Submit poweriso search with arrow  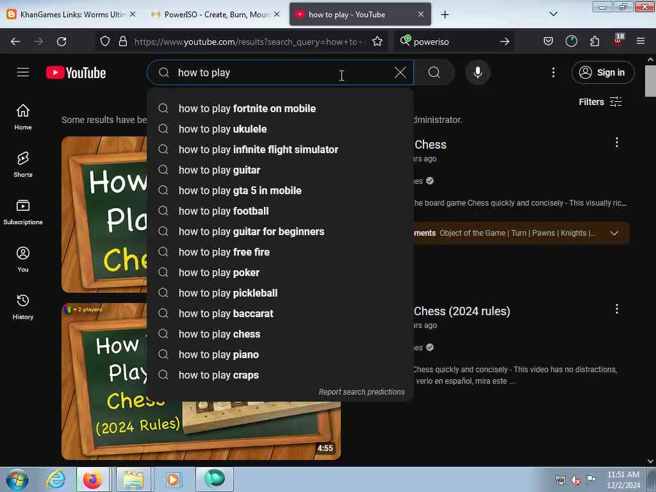[505, 42]
